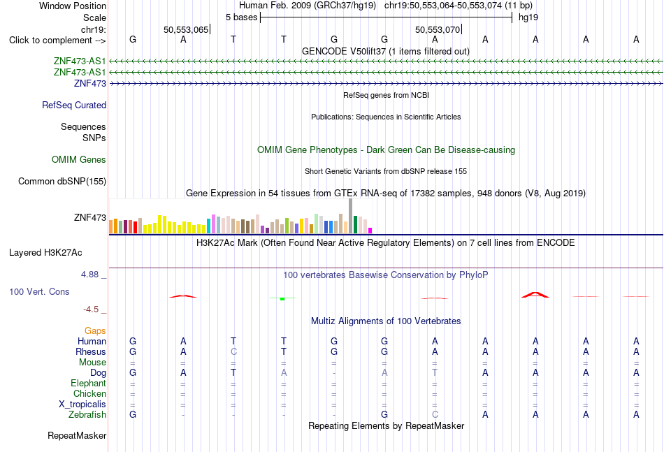Click the faded T in the Dog row
This screenshot has height=452, width=664.
point(435,373)
